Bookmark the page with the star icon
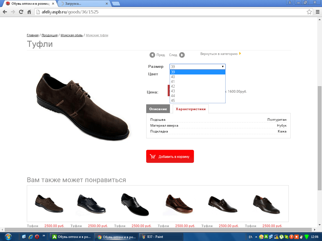Screen dimensions: 322x241 point(309,12)
